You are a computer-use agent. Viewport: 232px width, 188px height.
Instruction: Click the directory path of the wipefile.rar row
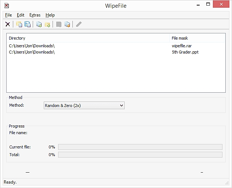pyautogui.click(x=32, y=46)
